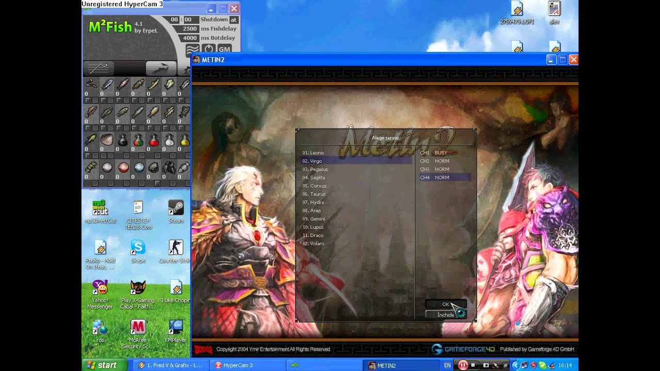
Task: Choose channel CH3 NORM
Action: (445, 169)
